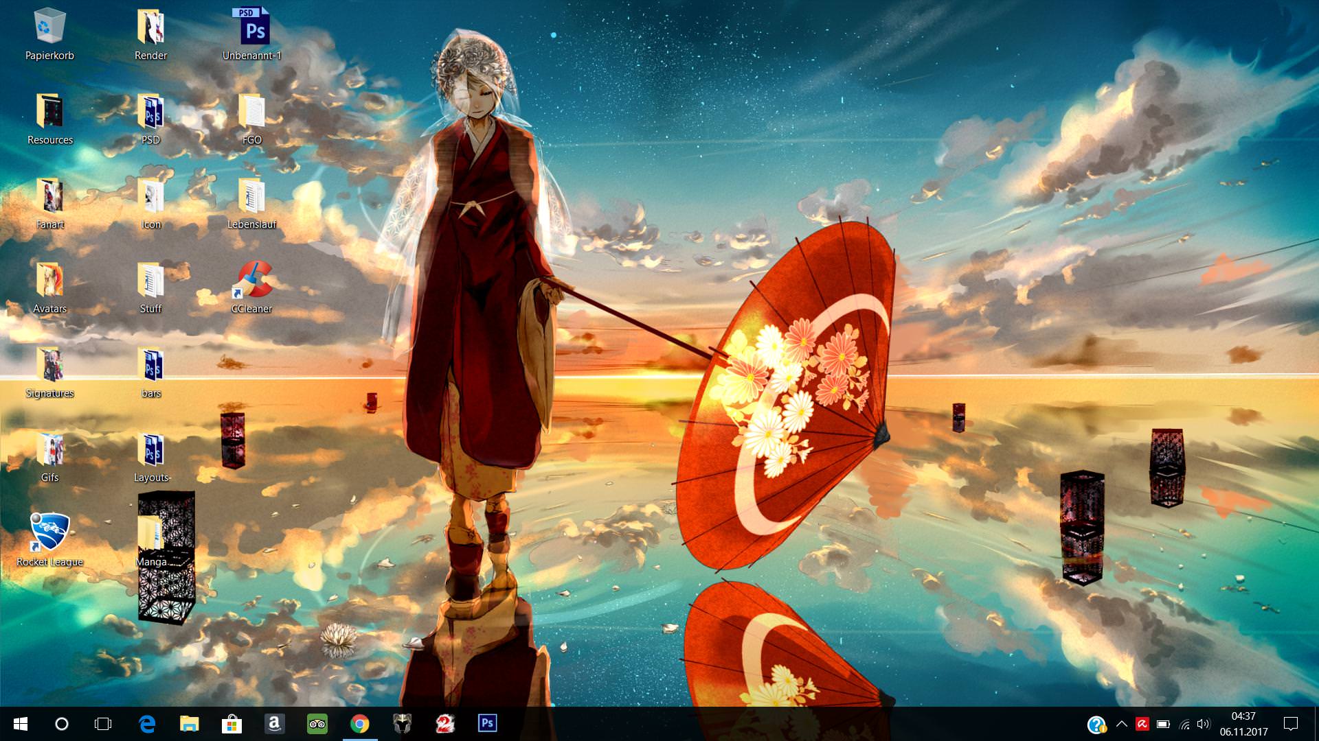1319x741 pixels.
Task: Launch the helmet icon app in taskbar
Action: pos(402,724)
